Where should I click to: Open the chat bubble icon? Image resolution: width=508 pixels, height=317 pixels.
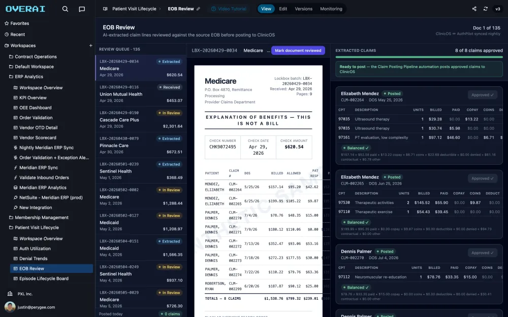[x=82, y=9]
